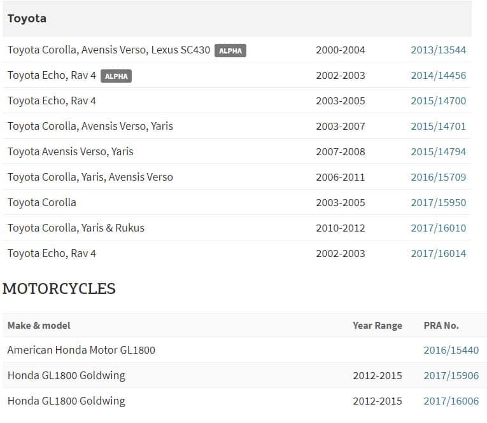Click recall number 2015/14700
Screen dimensions: 487x423
[438, 101]
